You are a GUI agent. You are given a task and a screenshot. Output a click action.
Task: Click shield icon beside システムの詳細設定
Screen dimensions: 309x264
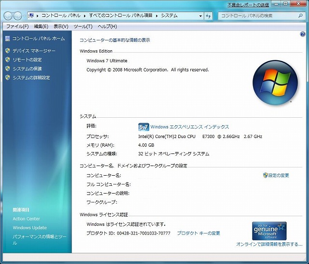tap(8, 77)
